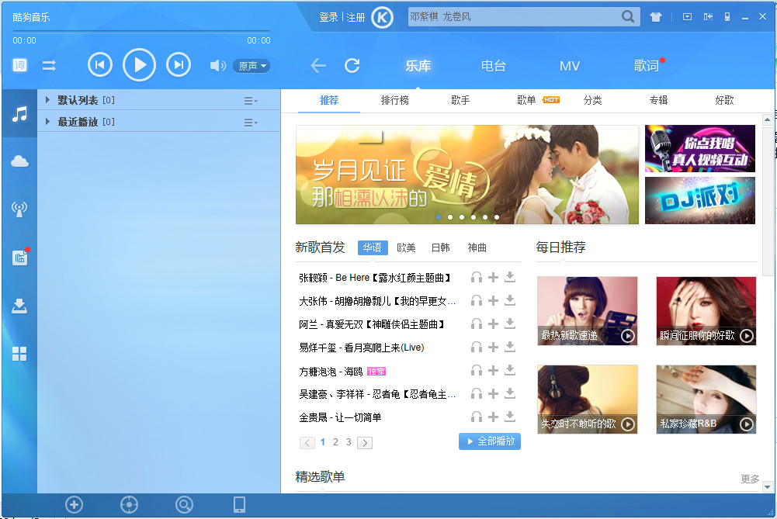Image resolution: width=777 pixels, height=519 pixels.
Task: Click the add (plus) icon in bottom bar
Action: tap(75, 504)
